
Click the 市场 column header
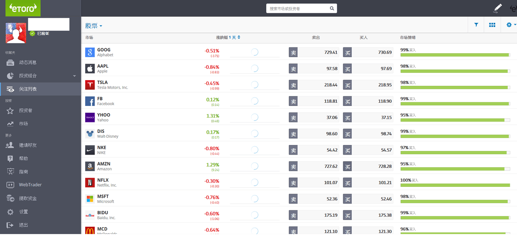(x=89, y=37)
